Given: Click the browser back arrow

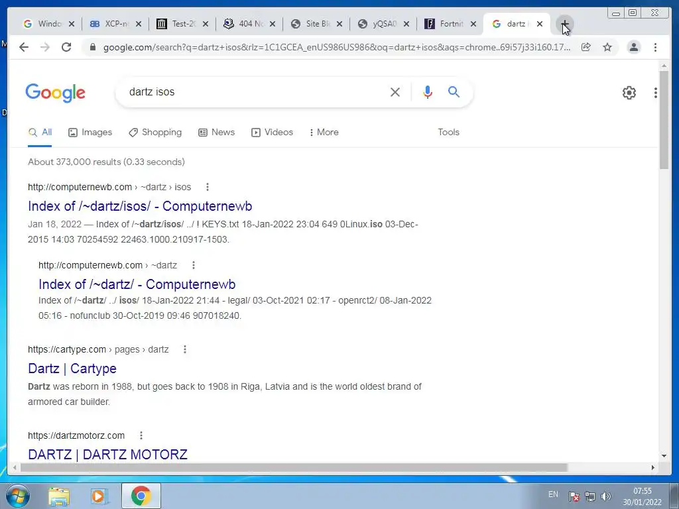Looking at the screenshot, I should click(24, 47).
